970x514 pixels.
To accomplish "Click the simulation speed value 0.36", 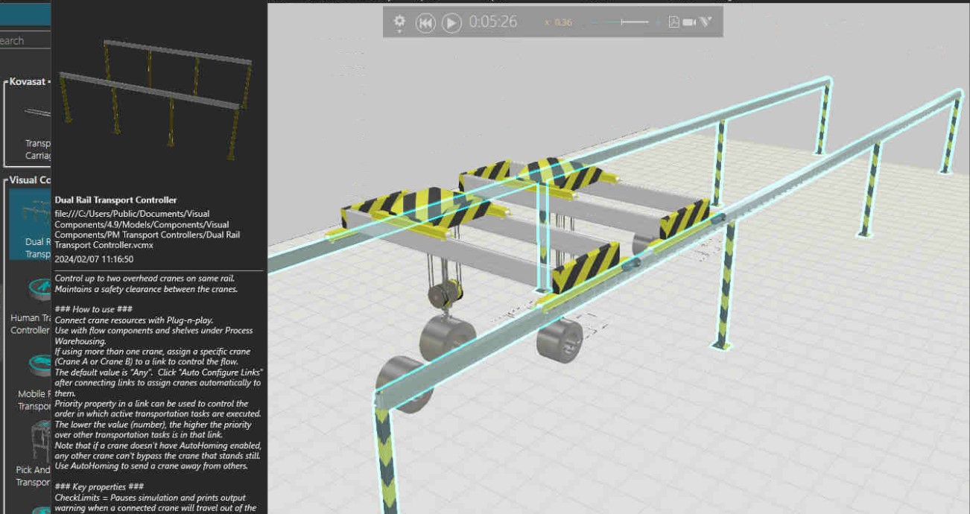I will click(562, 23).
